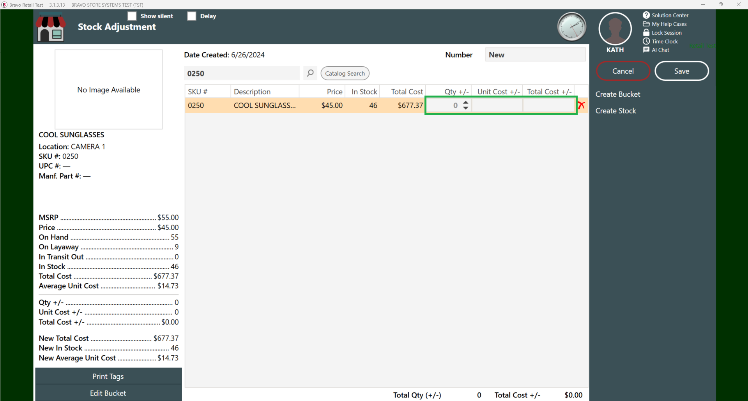Select the 0250 SKU cell in the table
The width and height of the screenshot is (748, 401).
click(x=207, y=105)
